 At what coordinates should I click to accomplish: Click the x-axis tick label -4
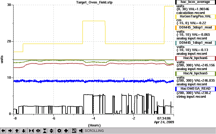point(93,118)
